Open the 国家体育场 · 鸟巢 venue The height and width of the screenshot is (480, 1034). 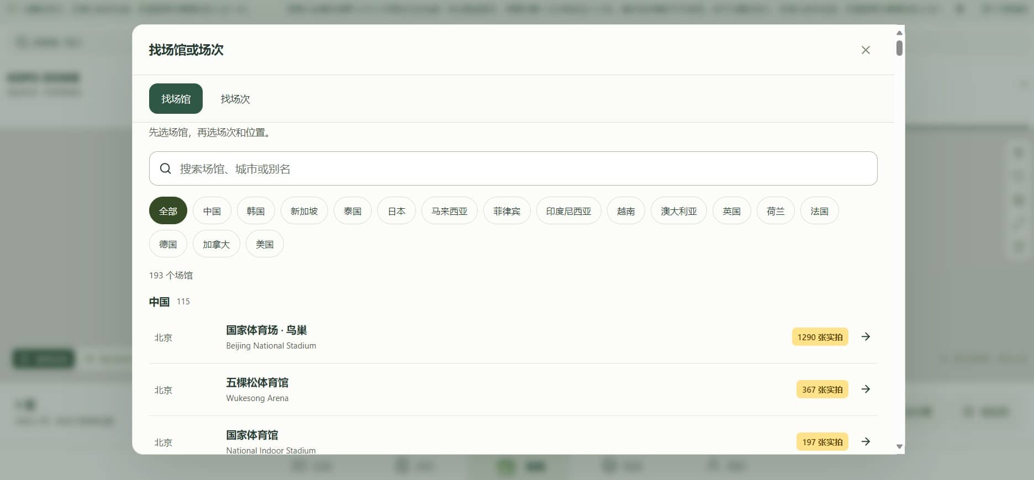coord(513,337)
